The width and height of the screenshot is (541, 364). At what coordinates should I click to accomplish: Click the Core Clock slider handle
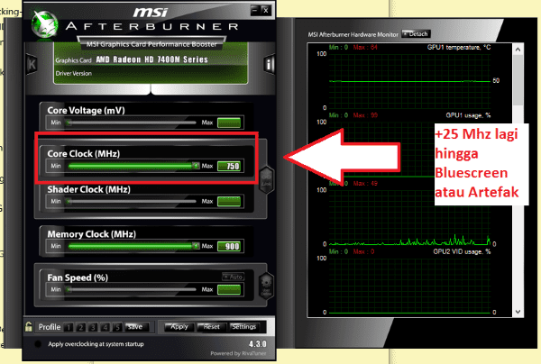point(196,166)
